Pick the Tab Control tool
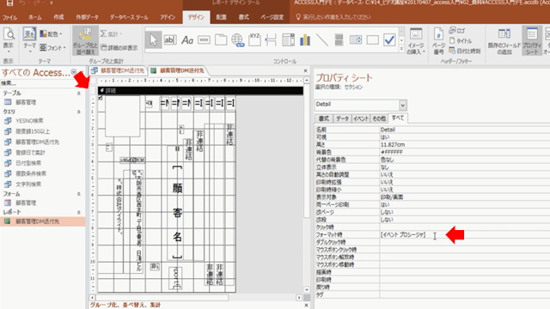 tap(221, 40)
